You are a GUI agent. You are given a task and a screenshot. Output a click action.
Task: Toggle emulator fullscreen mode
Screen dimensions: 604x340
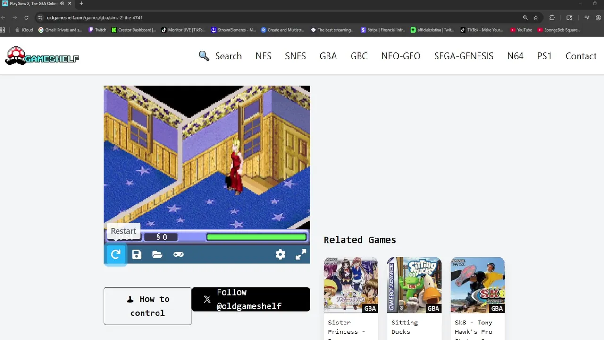point(301,255)
